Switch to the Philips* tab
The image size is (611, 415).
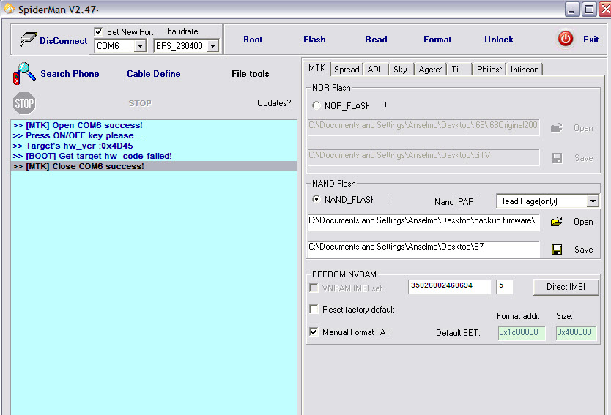489,70
